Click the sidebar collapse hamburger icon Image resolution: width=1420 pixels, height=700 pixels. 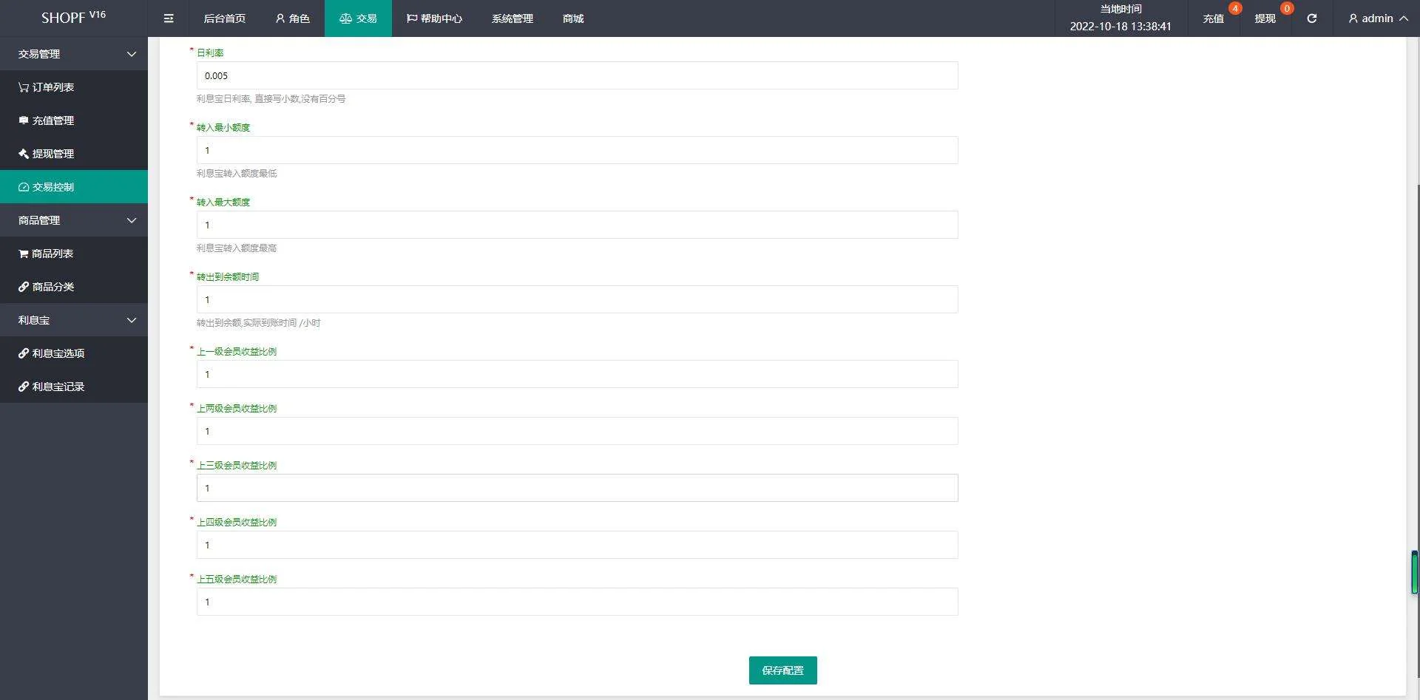point(169,18)
